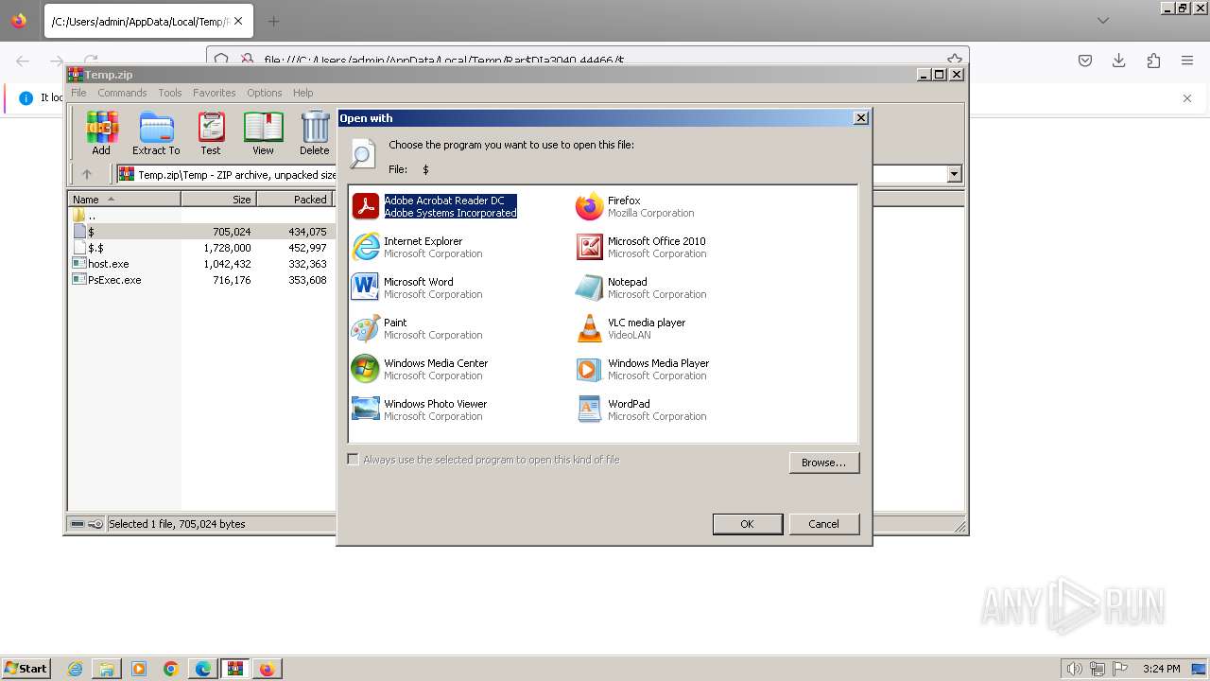Pick Microsoft Office 2010 from the list

(x=641, y=247)
